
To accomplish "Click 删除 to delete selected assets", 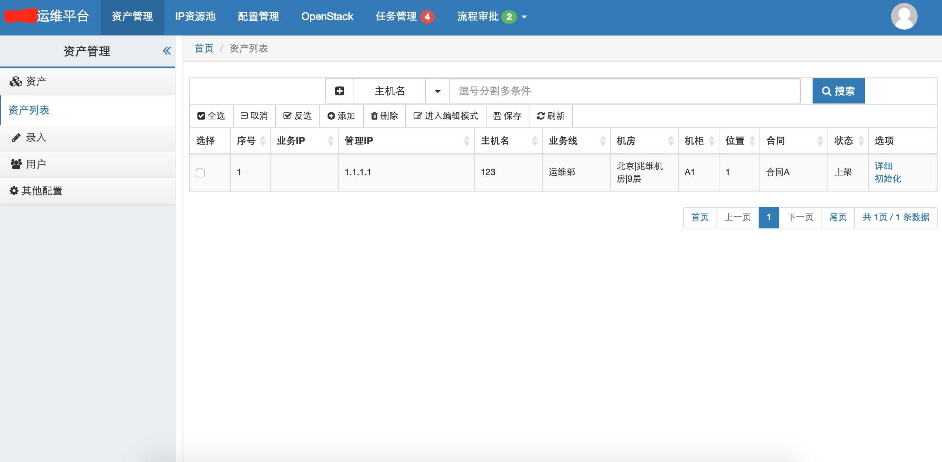I will [x=384, y=116].
